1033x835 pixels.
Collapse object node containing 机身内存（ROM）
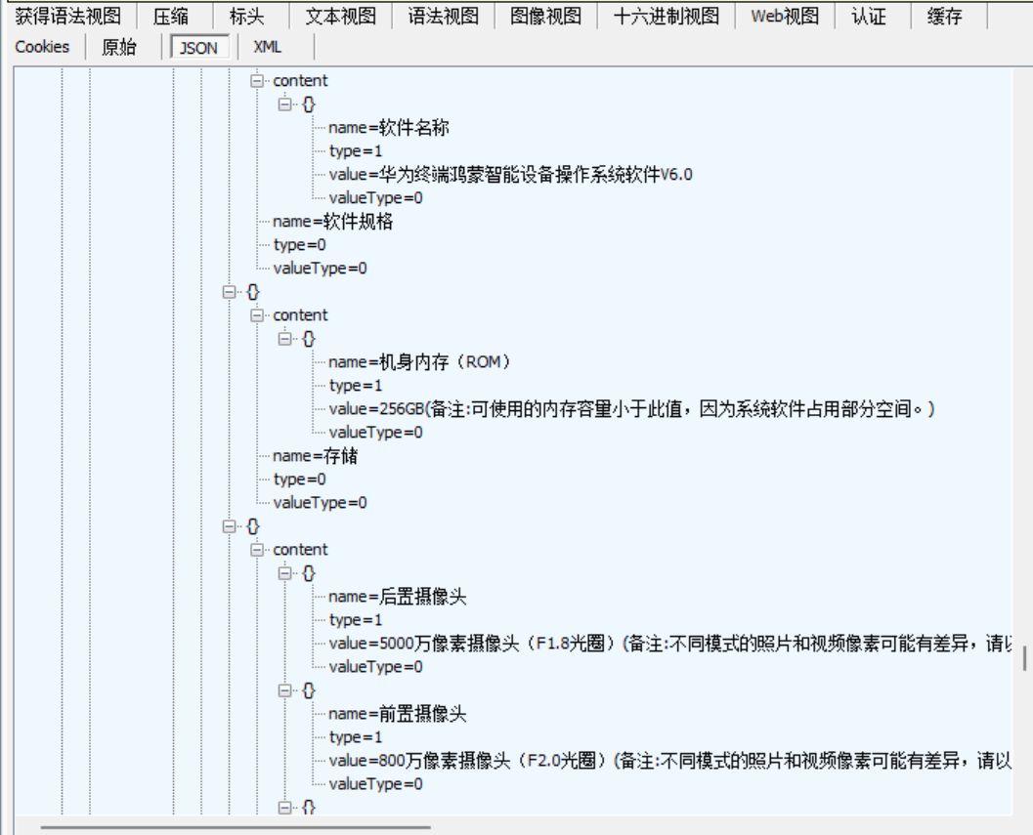pos(284,339)
